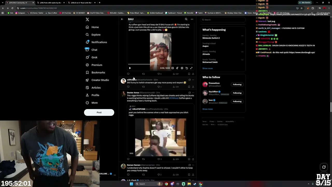Open the Windows Start menu
This screenshot has width=332, height=187.
pyautogui.click(x=131, y=184)
